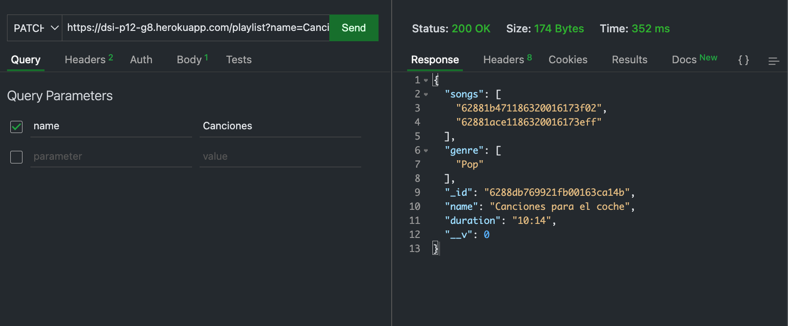788x326 pixels.
Task: Click the duration value "10:14"
Action: (532, 221)
